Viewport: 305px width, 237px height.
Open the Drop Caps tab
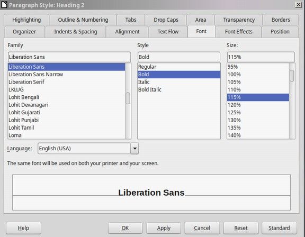(166, 20)
